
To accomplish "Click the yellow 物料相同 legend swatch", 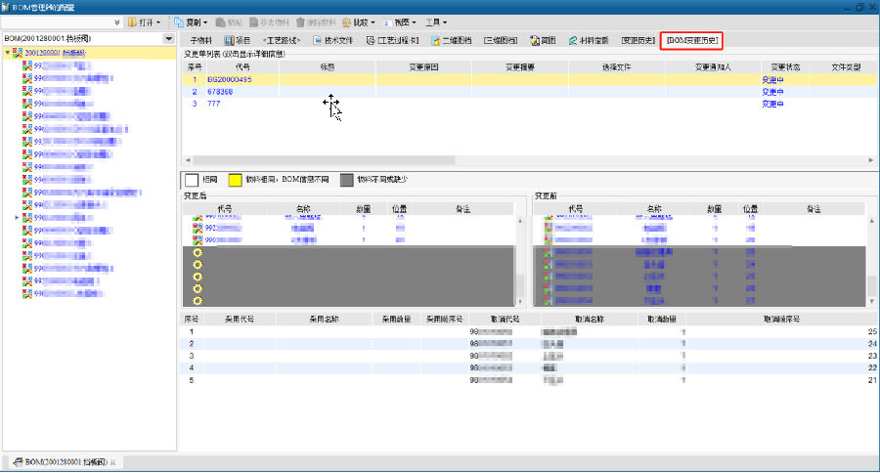I will (x=235, y=180).
